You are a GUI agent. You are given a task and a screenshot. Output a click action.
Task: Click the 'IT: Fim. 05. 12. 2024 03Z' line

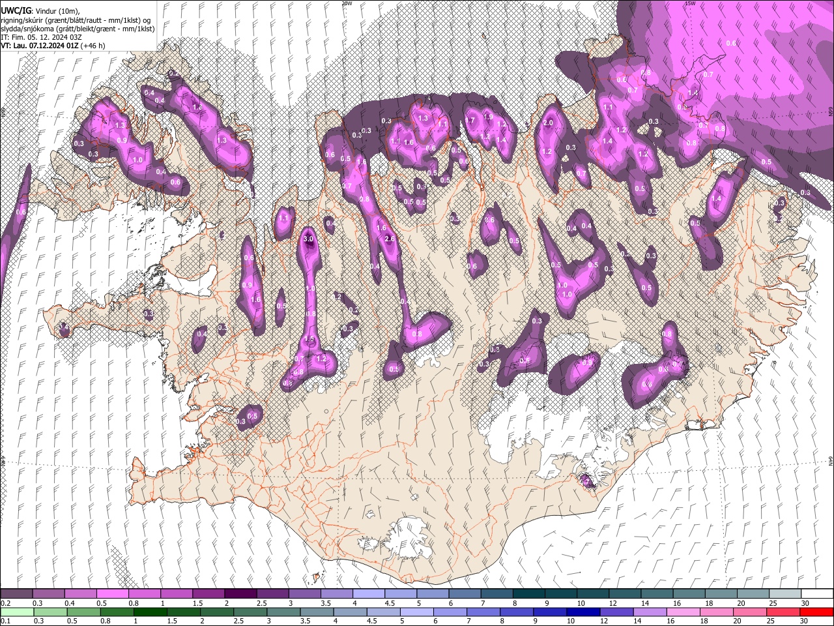tap(42, 37)
